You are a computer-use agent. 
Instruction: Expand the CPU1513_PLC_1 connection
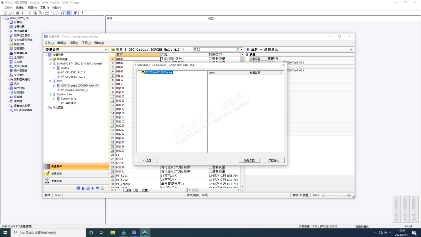(59, 77)
